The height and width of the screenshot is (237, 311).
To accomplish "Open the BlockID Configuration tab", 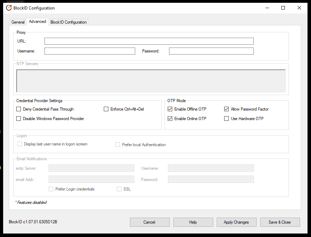I will pos(68,22).
